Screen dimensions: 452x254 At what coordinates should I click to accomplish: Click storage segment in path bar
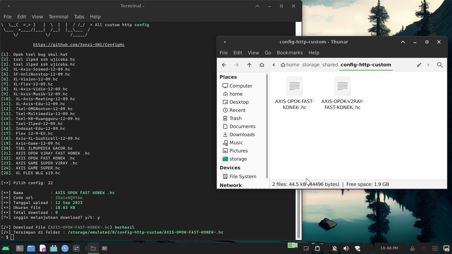click(x=311, y=65)
